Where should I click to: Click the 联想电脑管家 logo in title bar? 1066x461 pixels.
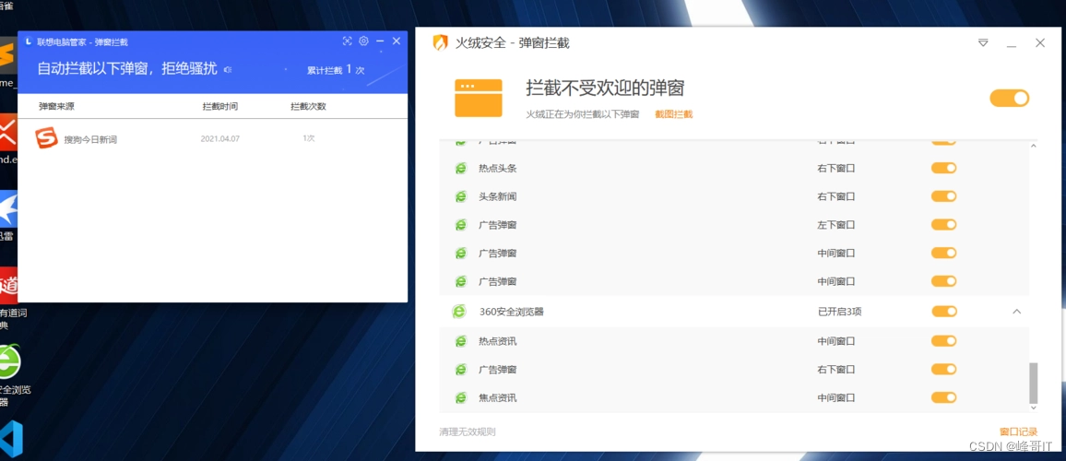coord(28,42)
